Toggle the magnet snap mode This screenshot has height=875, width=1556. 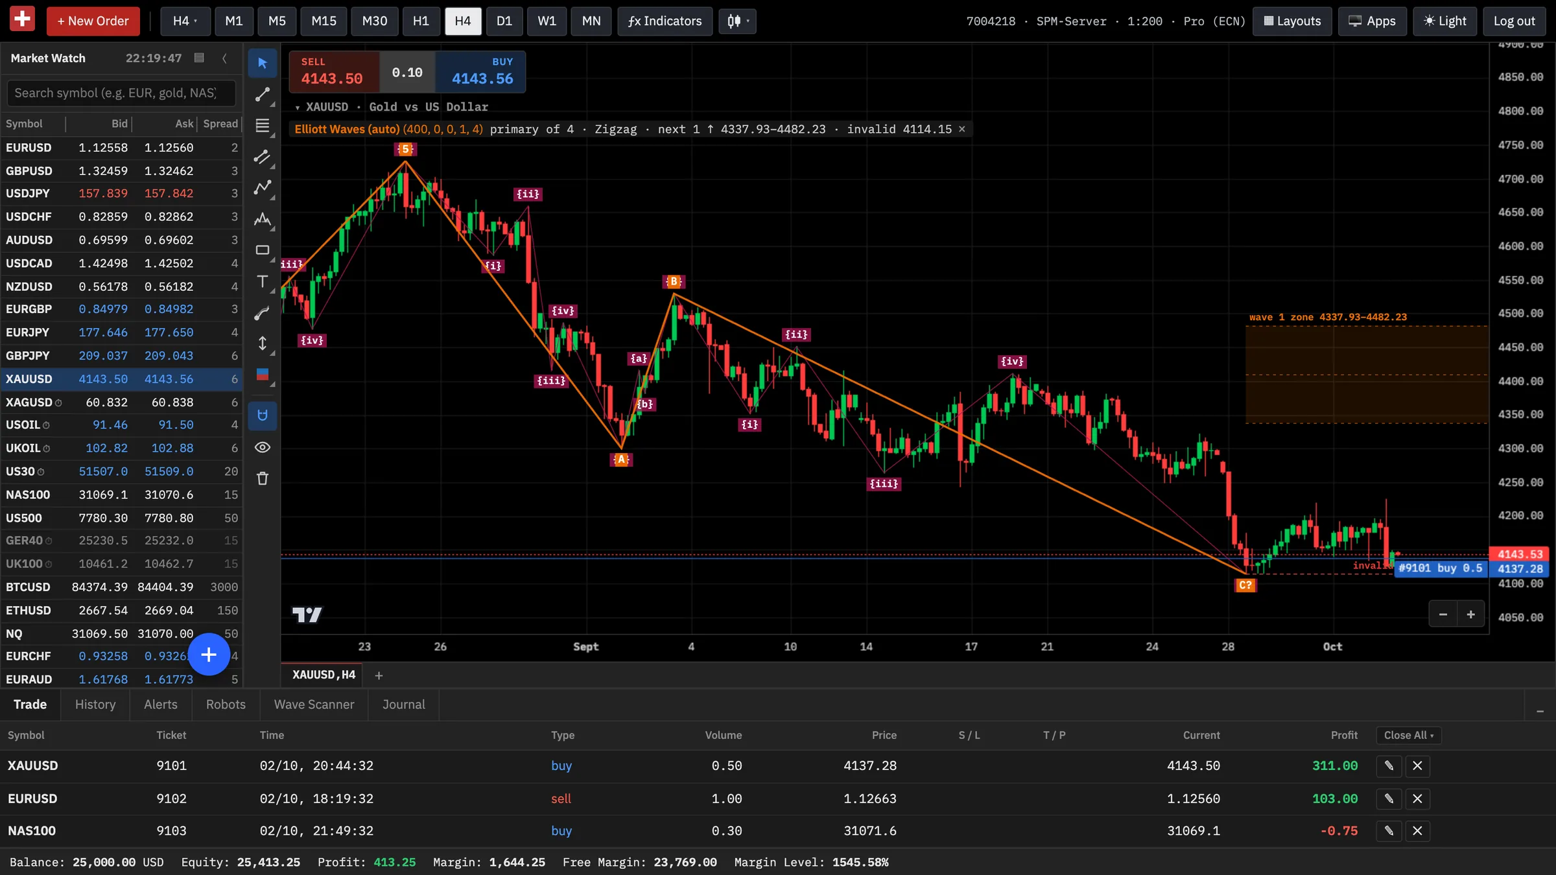263,415
